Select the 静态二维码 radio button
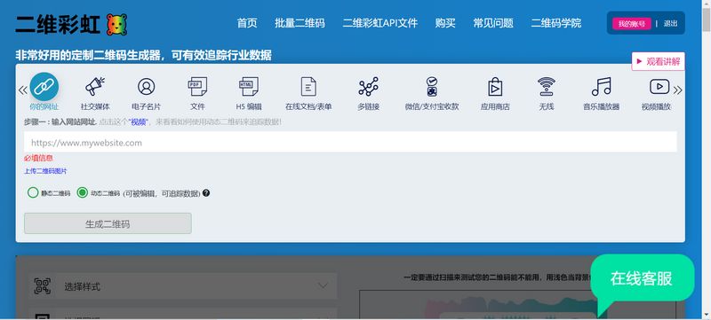The image size is (711, 320). point(33,192)
